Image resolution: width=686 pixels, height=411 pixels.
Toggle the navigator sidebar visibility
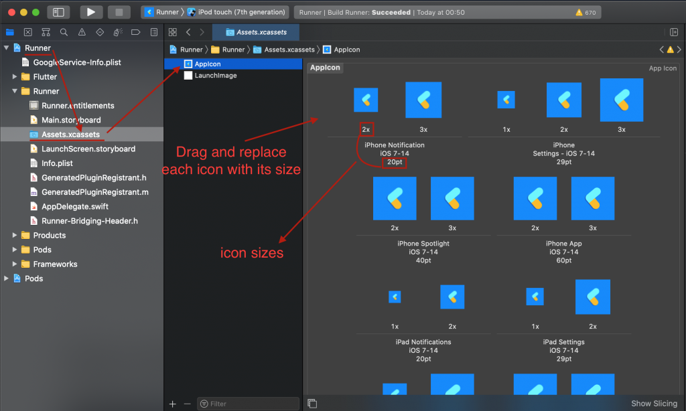58,12
